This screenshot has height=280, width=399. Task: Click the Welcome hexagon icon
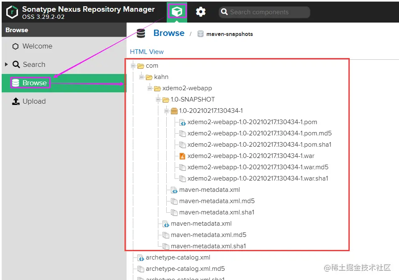(x=15, y=46)
